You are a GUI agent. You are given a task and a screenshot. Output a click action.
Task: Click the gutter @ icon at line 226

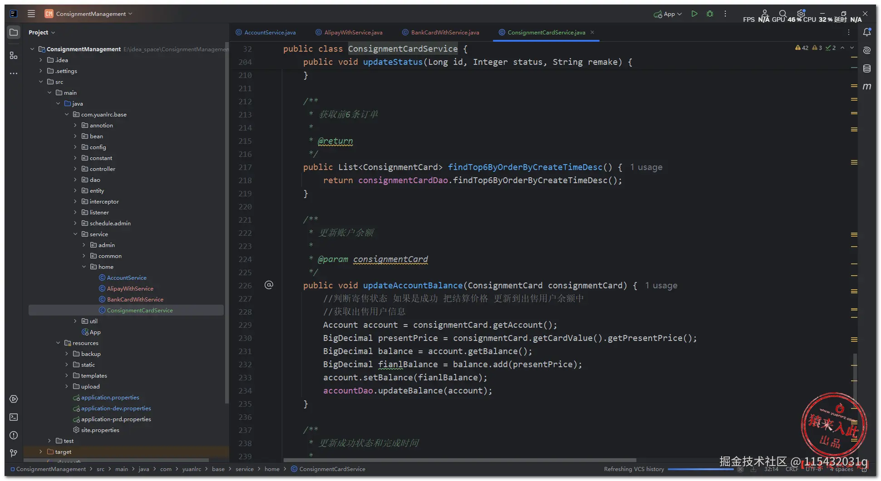pos(269,285)
